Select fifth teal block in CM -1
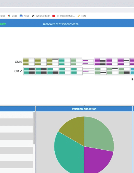The width and height of the screenshot is (134, 173). click(77, 71)
